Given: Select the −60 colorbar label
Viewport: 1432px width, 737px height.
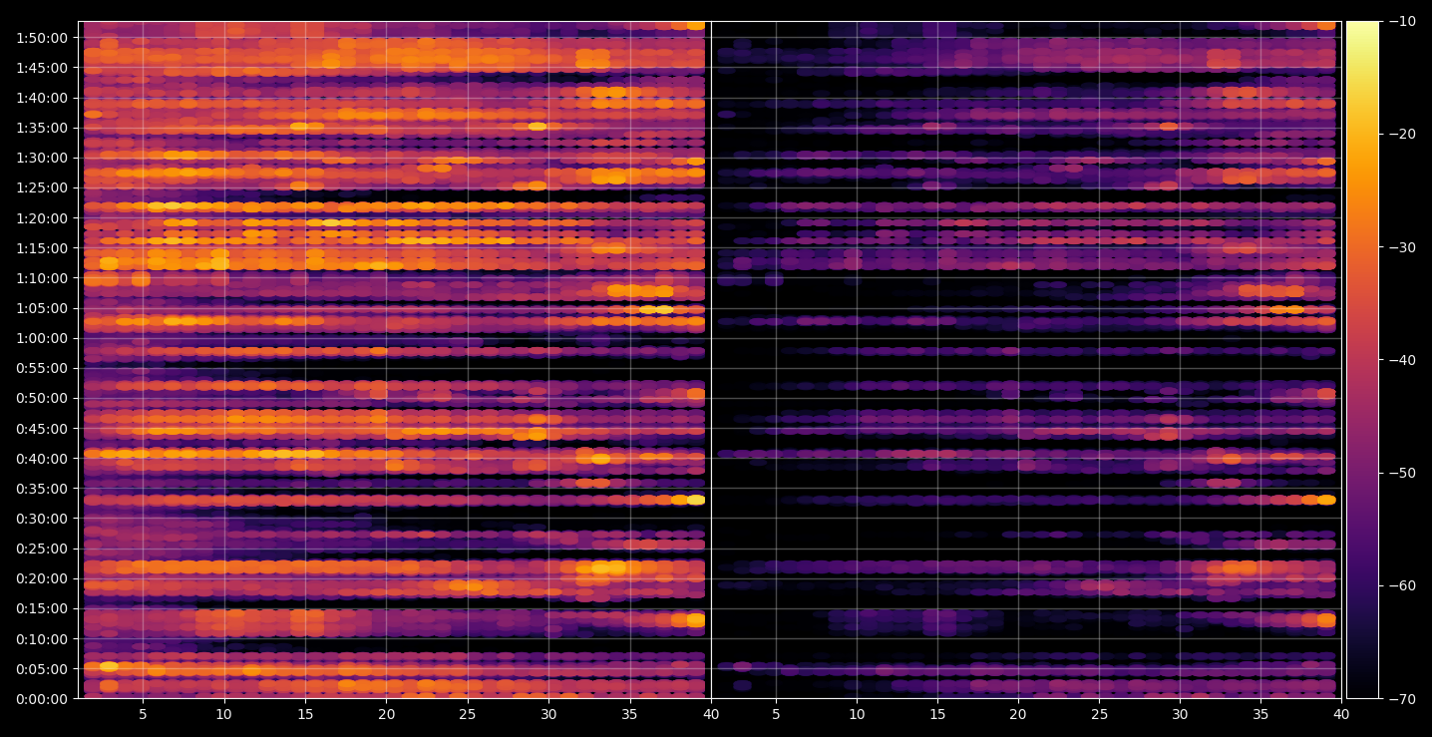Looking at the screenshot, I should (1402, 585).
